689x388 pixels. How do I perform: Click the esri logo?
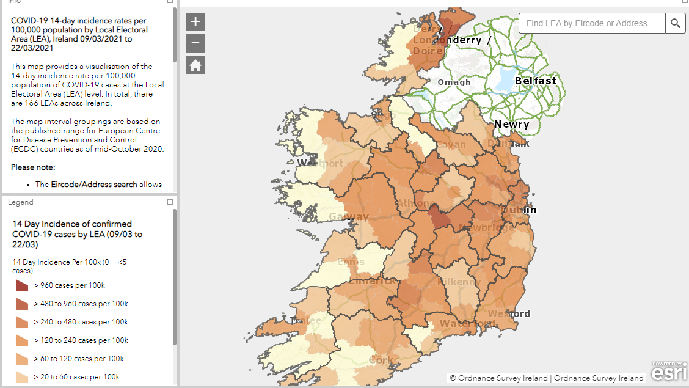click(x=668, y=370)
